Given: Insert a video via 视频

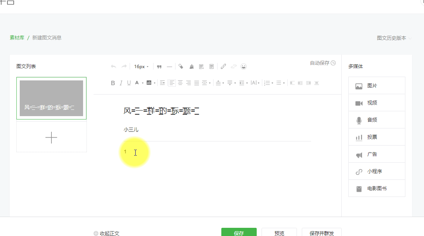Looking at the screenshot, I should tap(377, 103).
